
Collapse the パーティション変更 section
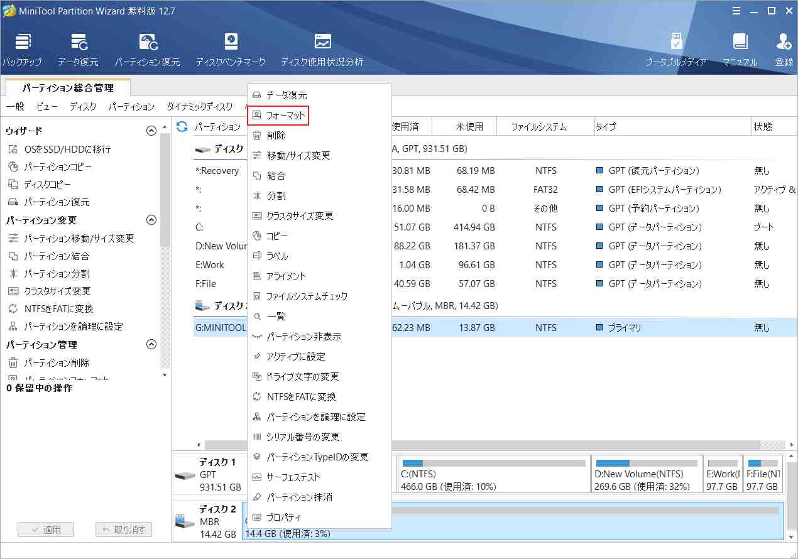pos(151,220)
